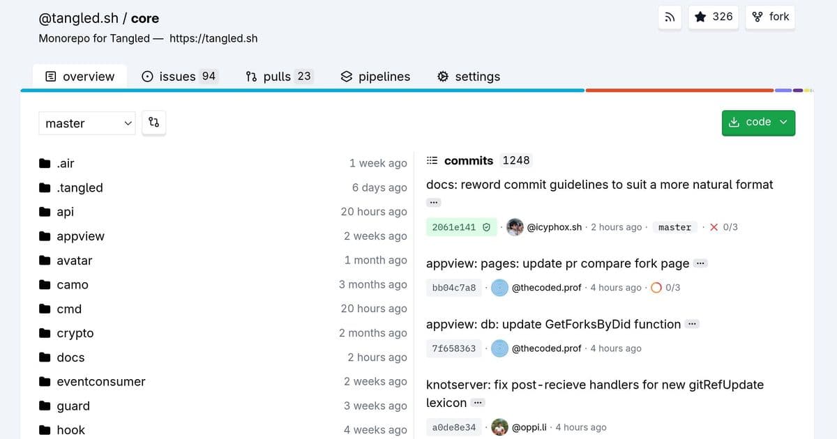Click the .tangled folder icon
The width and height of the screenshot is (837, 439).
(x=43, y=187)
